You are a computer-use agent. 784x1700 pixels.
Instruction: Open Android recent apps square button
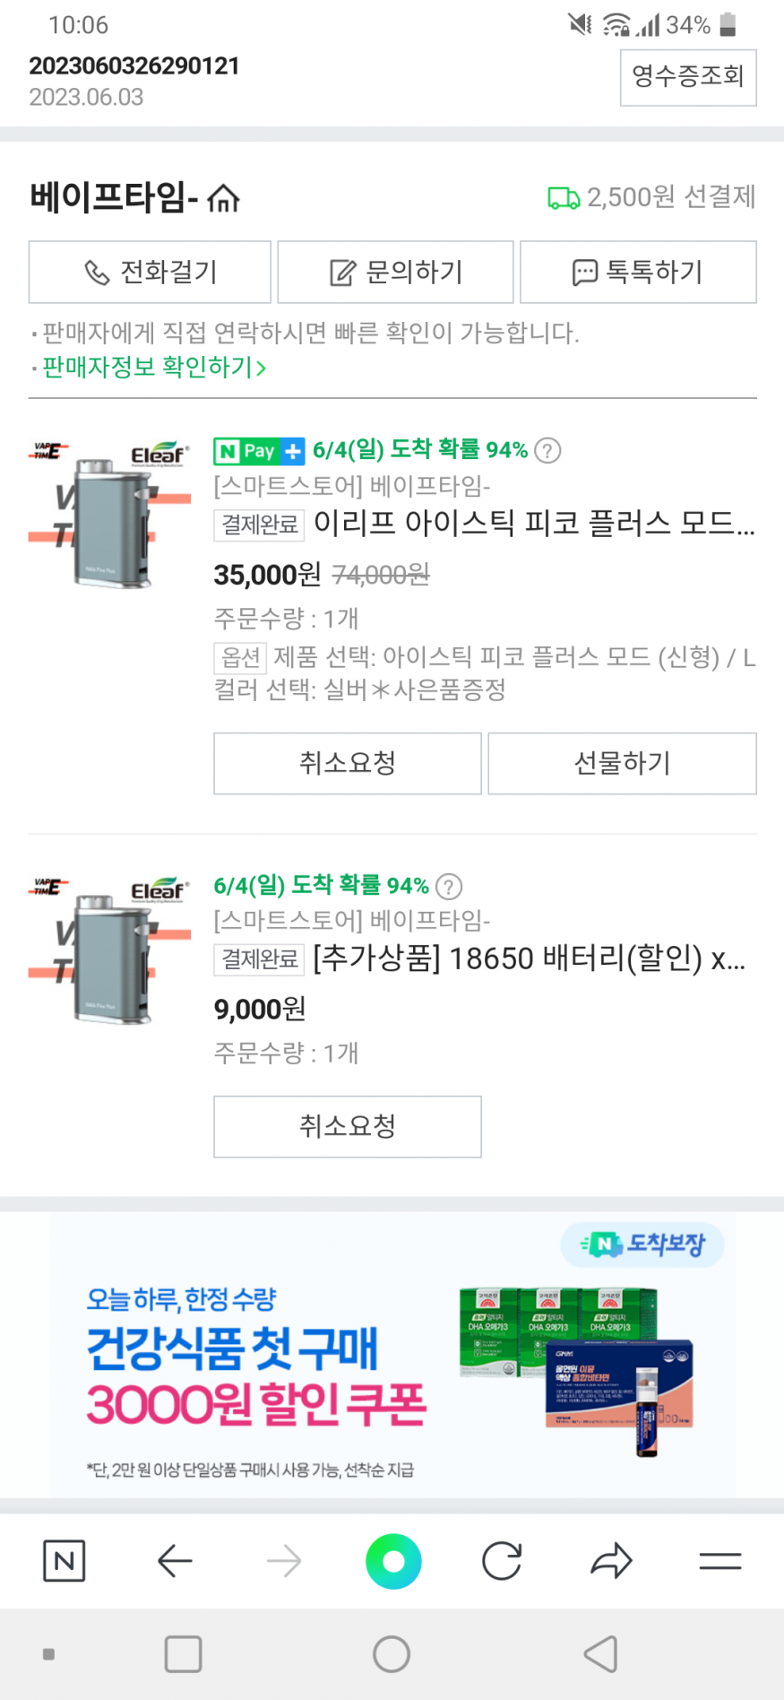[183, 1654]
